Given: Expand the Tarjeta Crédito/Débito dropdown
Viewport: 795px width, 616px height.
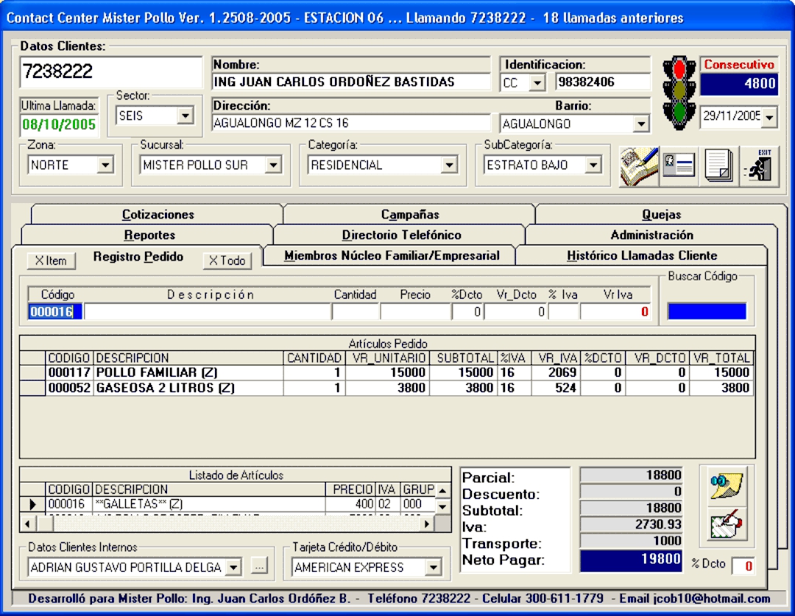Looking at the screenshot, I should (433, 567).
